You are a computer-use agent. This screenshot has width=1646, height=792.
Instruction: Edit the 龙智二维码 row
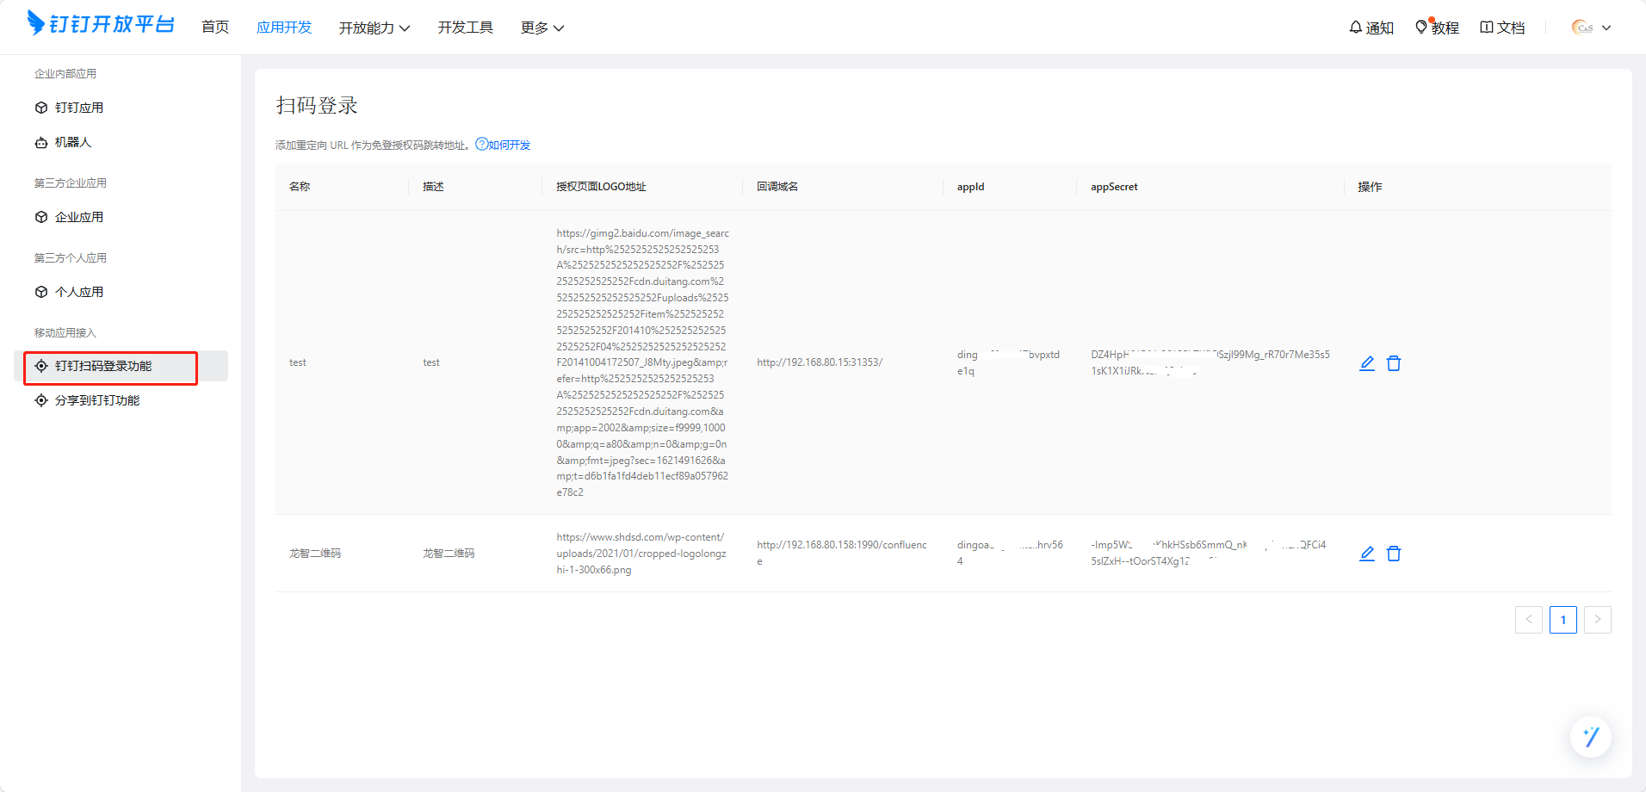point(1366,554)
